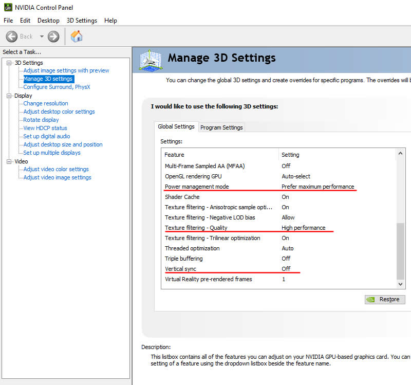The width and height of the screenshot is (411, 385).
Task: Open Adjust video color settings
Action: click(x=56, y=169)
